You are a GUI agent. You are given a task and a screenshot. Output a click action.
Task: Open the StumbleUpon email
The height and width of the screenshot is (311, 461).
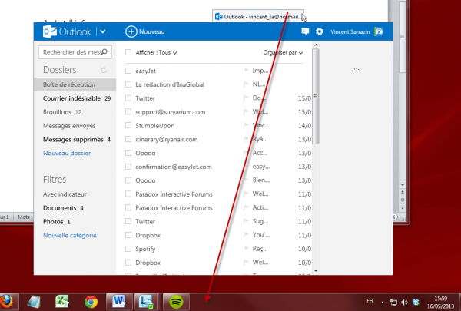tap(155, 126)
